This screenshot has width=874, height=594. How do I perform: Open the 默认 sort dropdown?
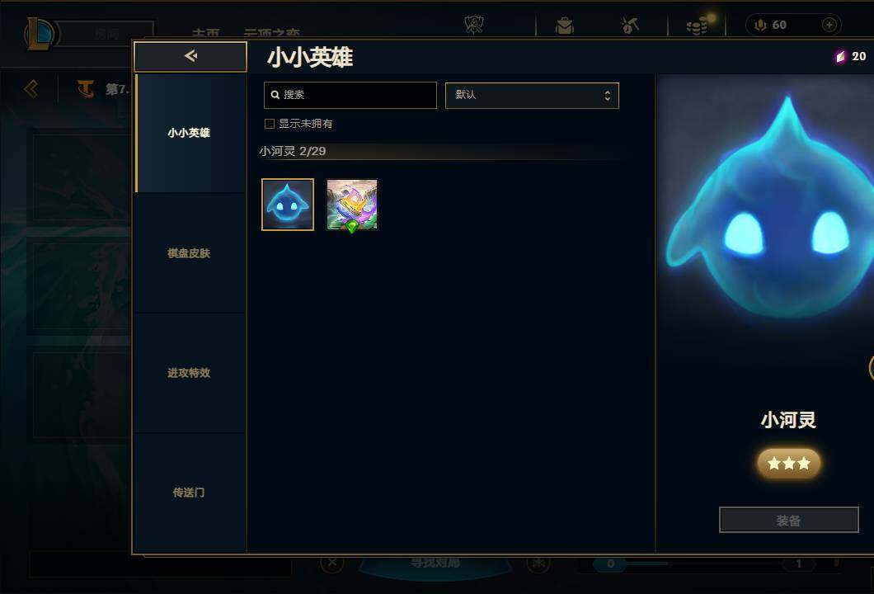[532, 96]
